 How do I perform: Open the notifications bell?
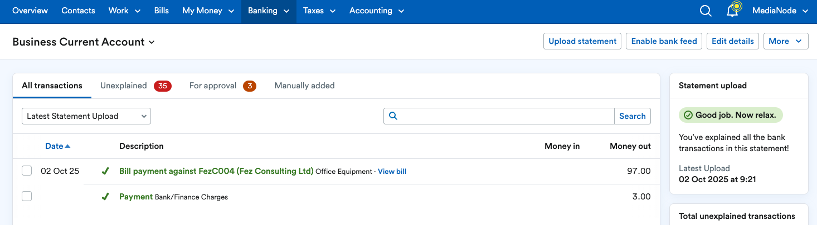pyautogui.click(x=732, y=11)
